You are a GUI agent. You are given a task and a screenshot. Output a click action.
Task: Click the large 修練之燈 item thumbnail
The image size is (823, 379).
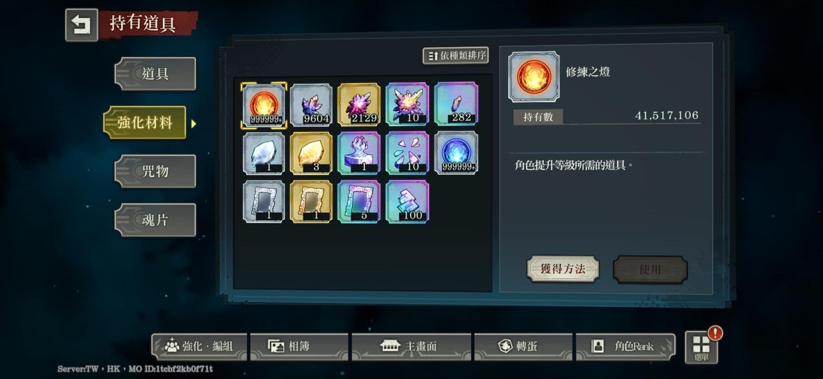534,77
